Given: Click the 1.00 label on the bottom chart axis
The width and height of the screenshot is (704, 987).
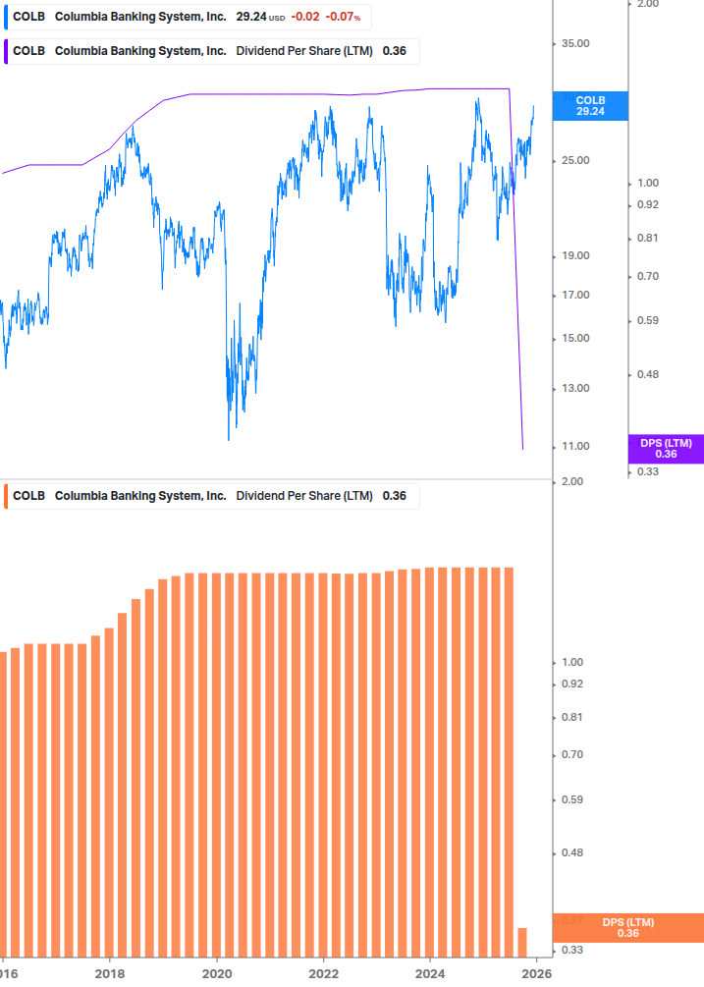Looking at the screenshot, I should 572,662.
